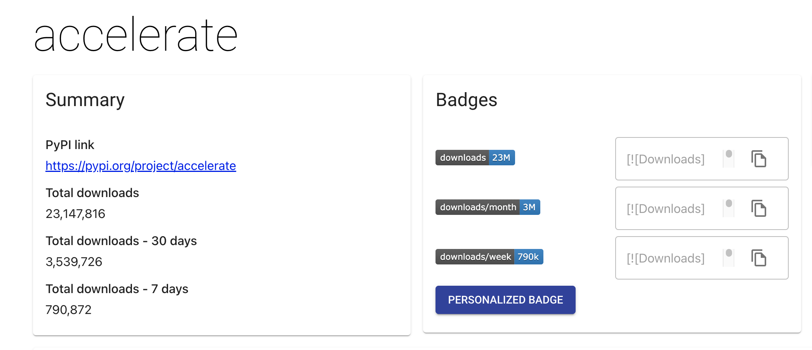The image size is (812, 350).
Task: Open the PERSONALIZED BADGE generator
Action: [x=505, y=300]
